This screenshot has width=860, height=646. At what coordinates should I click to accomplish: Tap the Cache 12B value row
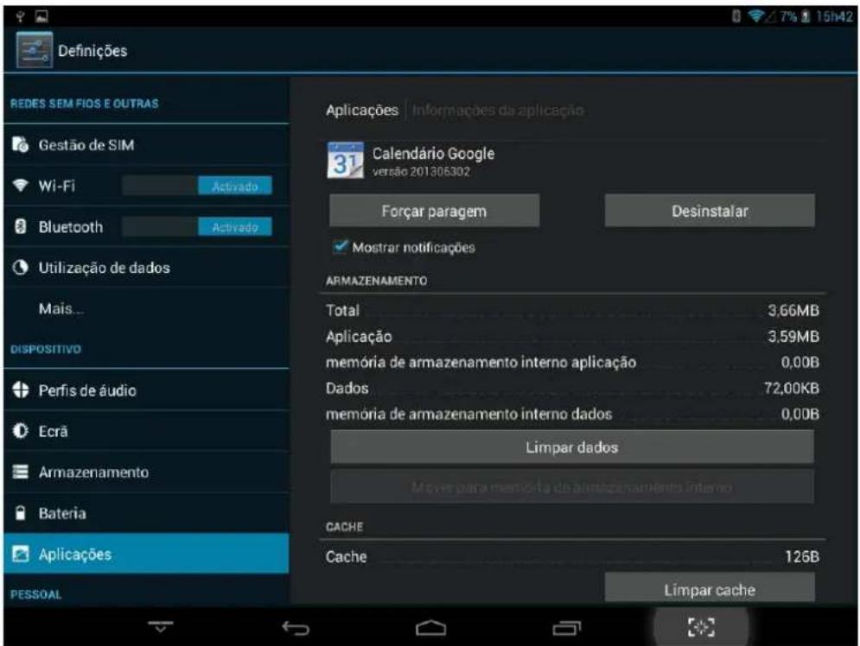pyautogui.click(x=572, y=556)
